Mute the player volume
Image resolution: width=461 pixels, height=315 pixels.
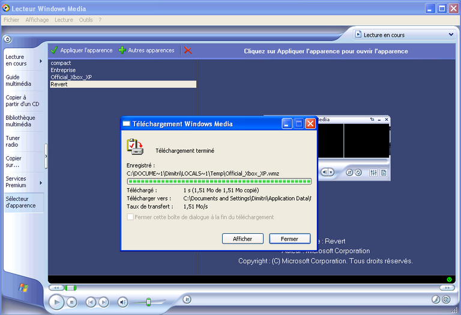click(x=122, y=302)
